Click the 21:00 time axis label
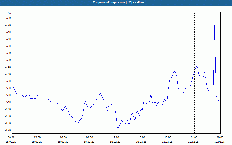232x145 pixels. pos(194,137)
